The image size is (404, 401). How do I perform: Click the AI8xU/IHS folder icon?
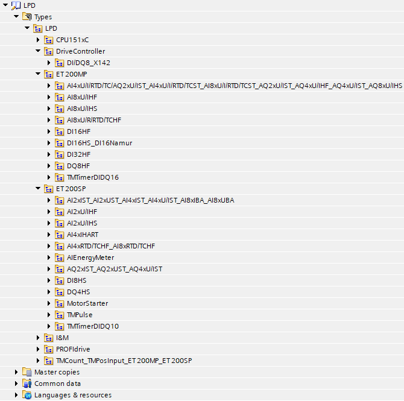coord(60,109)
